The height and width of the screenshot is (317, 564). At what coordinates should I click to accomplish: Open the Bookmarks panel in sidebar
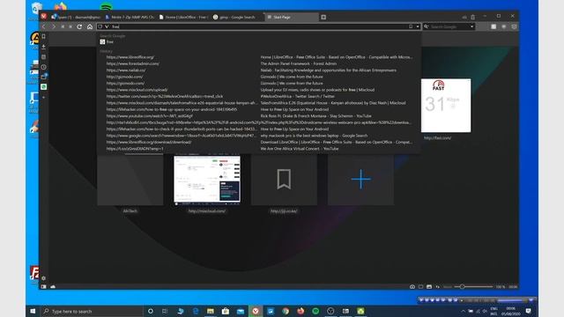coord(43,36)
